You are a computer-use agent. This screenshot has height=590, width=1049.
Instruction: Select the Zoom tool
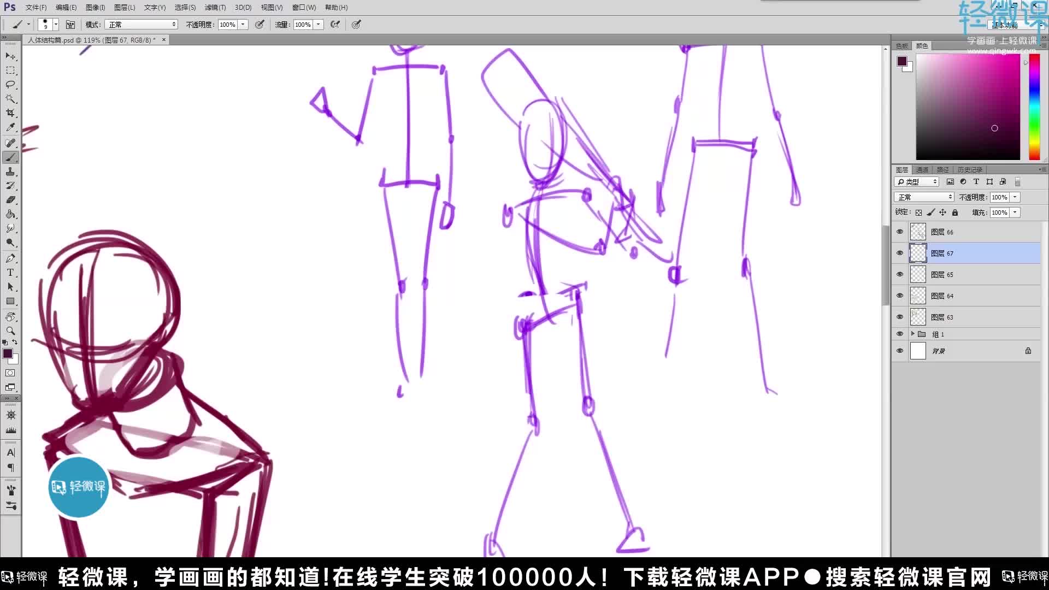click(10, 331)
